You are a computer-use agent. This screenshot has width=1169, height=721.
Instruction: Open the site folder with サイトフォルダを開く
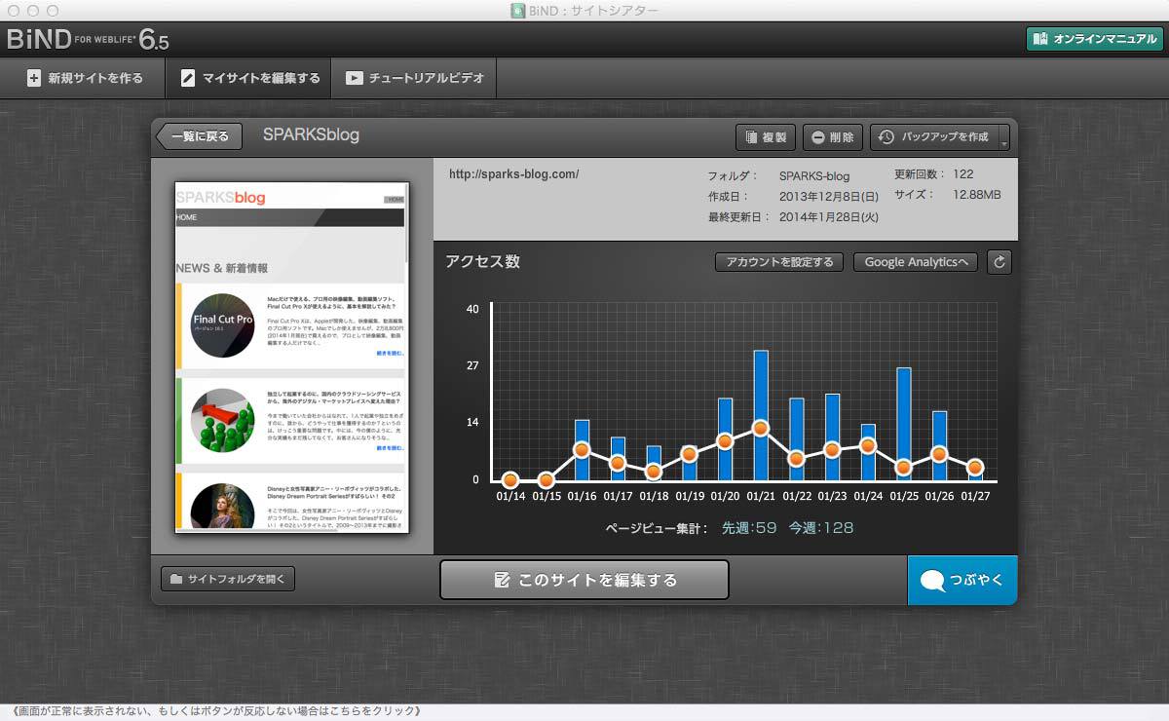(228, 579)
